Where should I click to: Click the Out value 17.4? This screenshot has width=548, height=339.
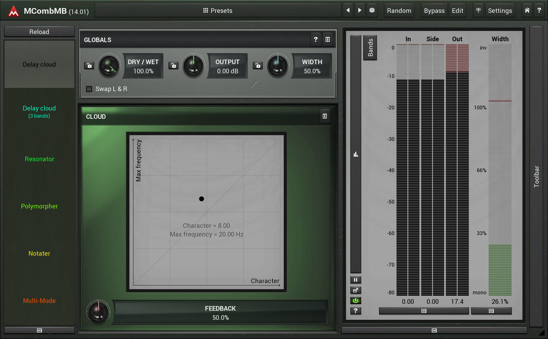(457, 301)
